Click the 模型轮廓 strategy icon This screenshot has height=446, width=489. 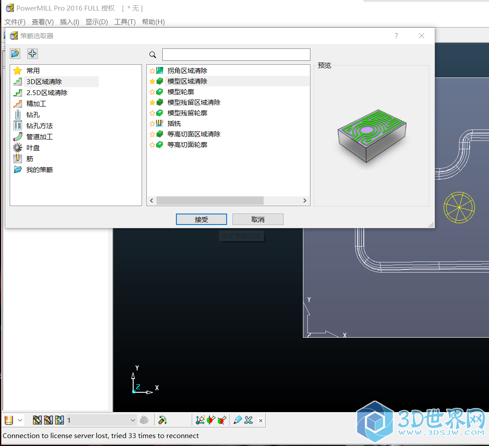160,92
